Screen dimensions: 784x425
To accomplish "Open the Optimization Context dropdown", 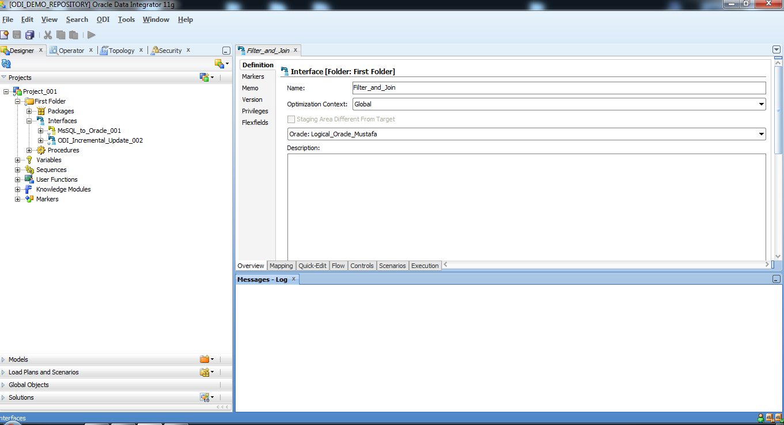I will [762, 104].
